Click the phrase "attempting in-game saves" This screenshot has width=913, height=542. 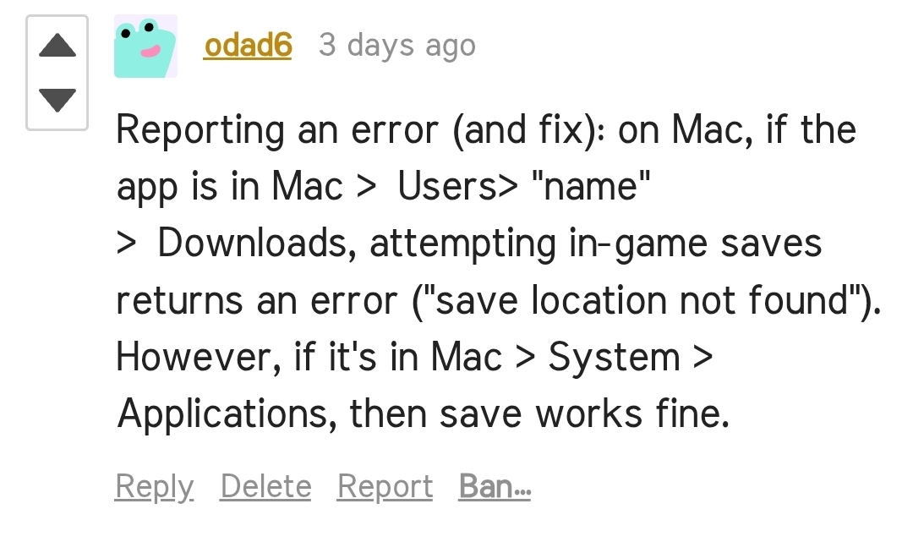[596, 244]
